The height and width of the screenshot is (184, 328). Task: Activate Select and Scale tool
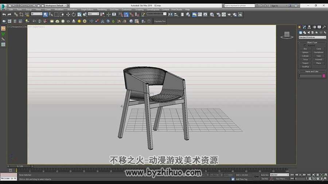(79, 15)
